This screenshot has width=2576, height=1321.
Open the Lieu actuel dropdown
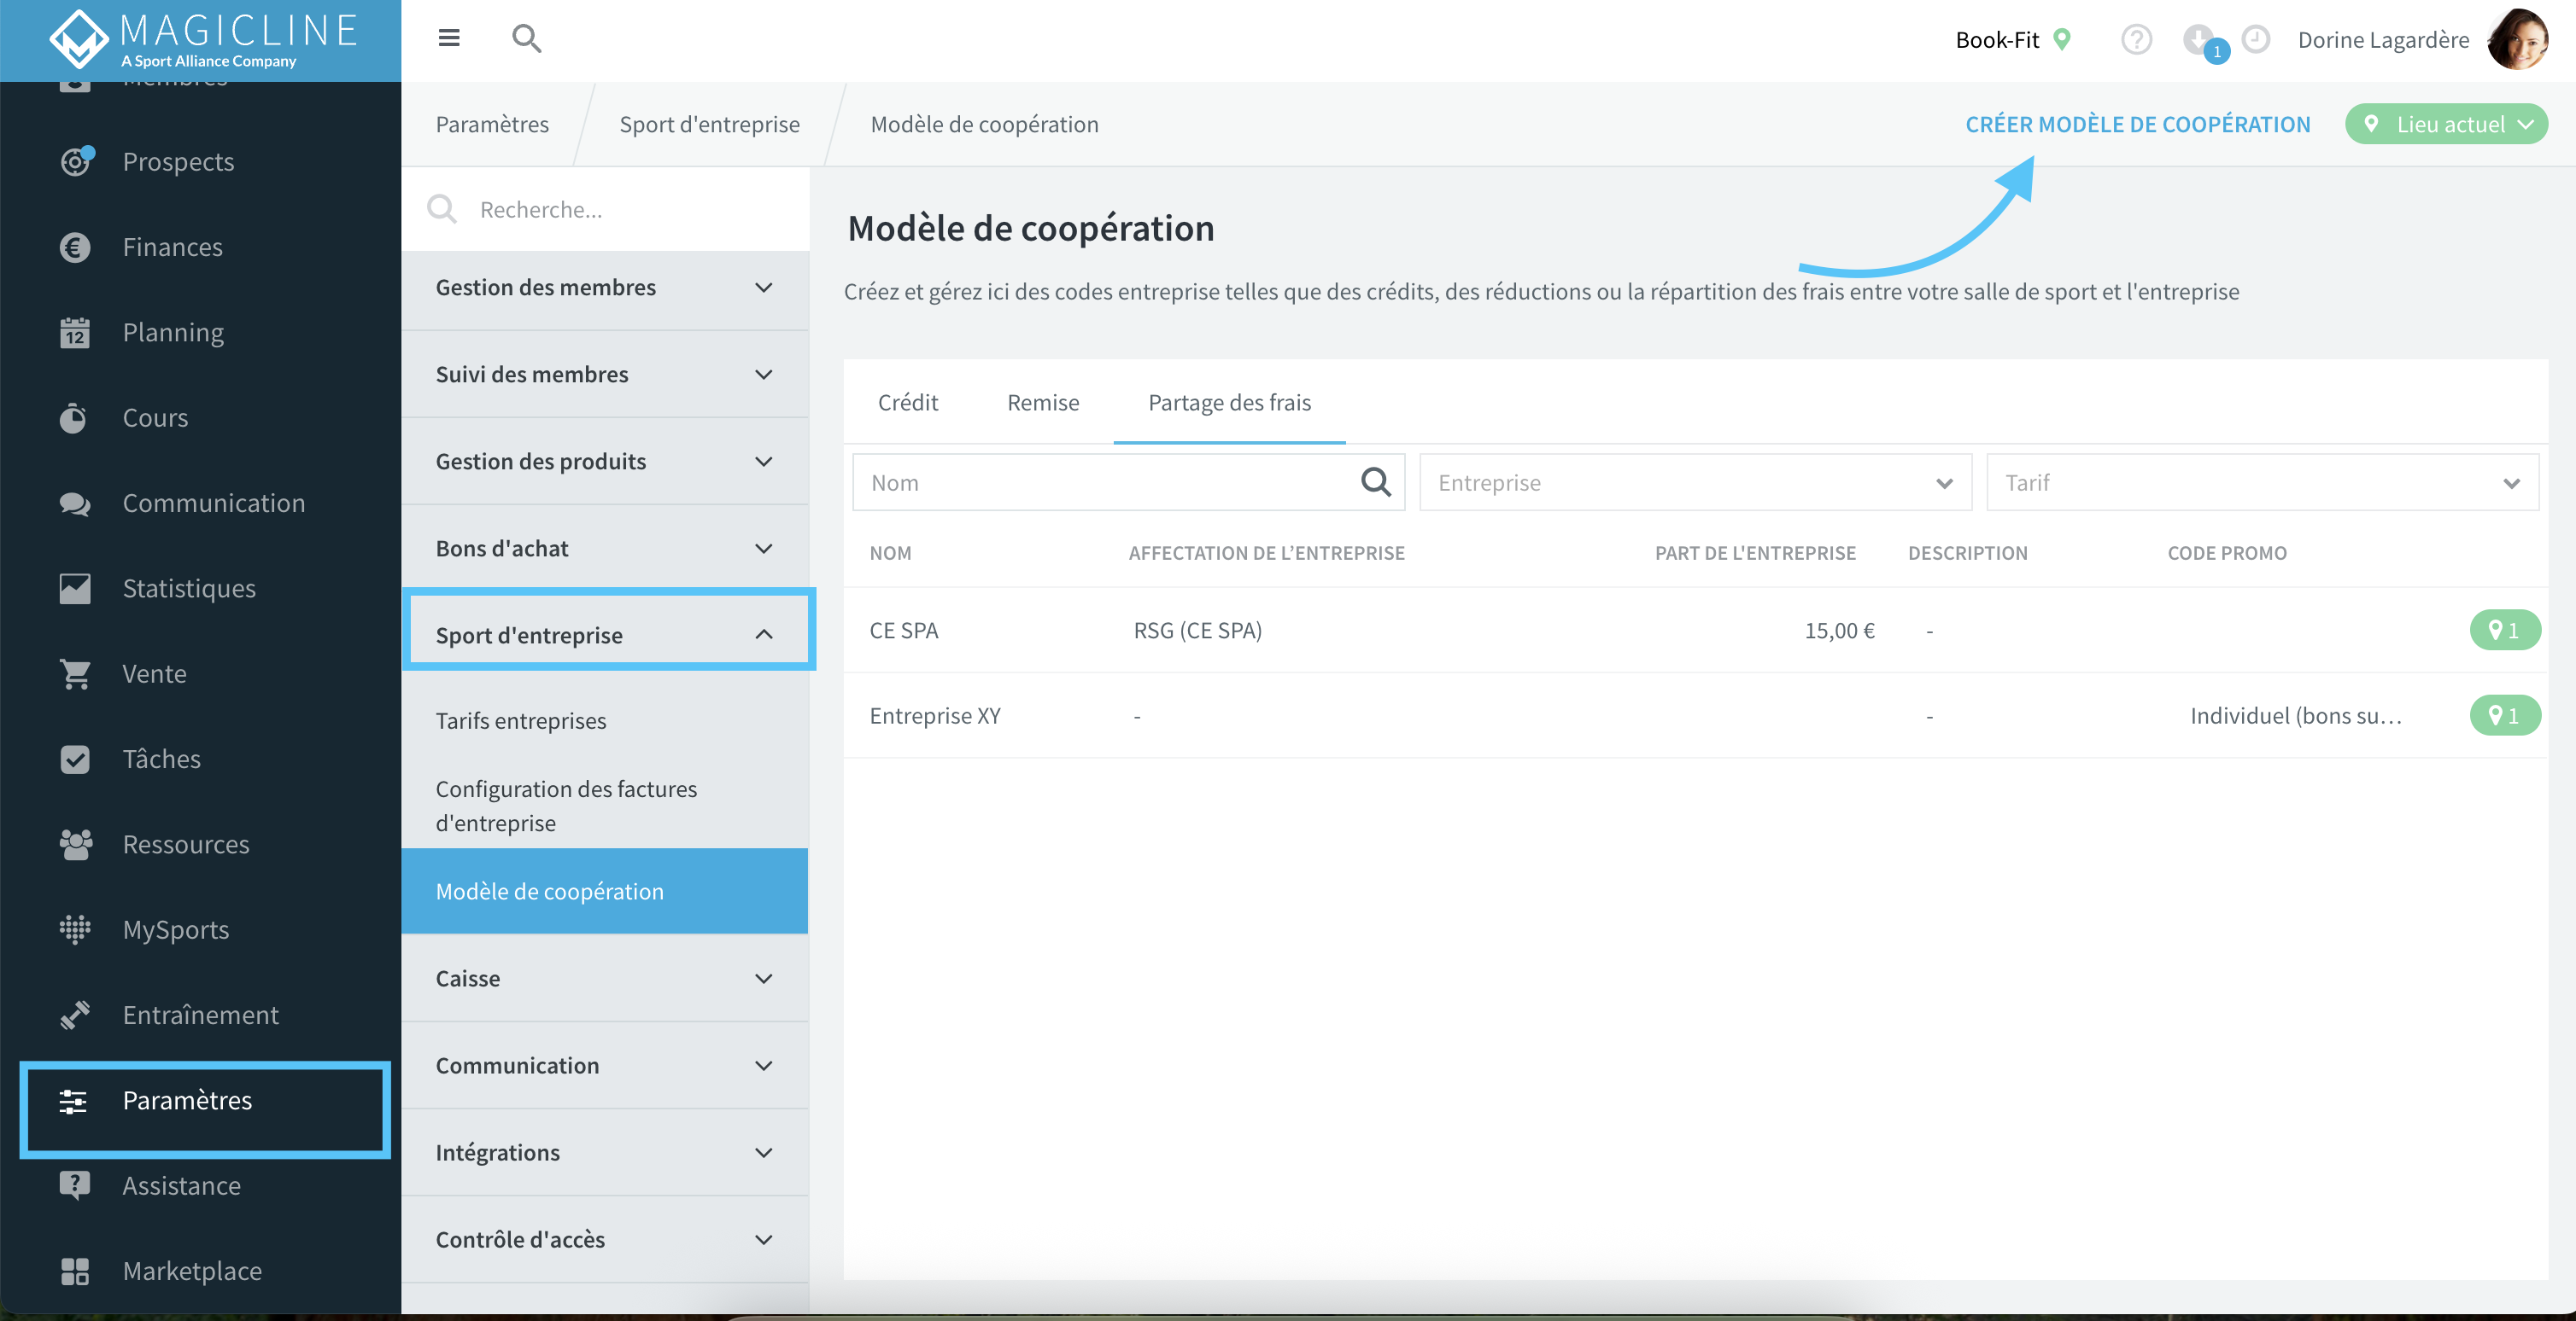coord(2446,124)
